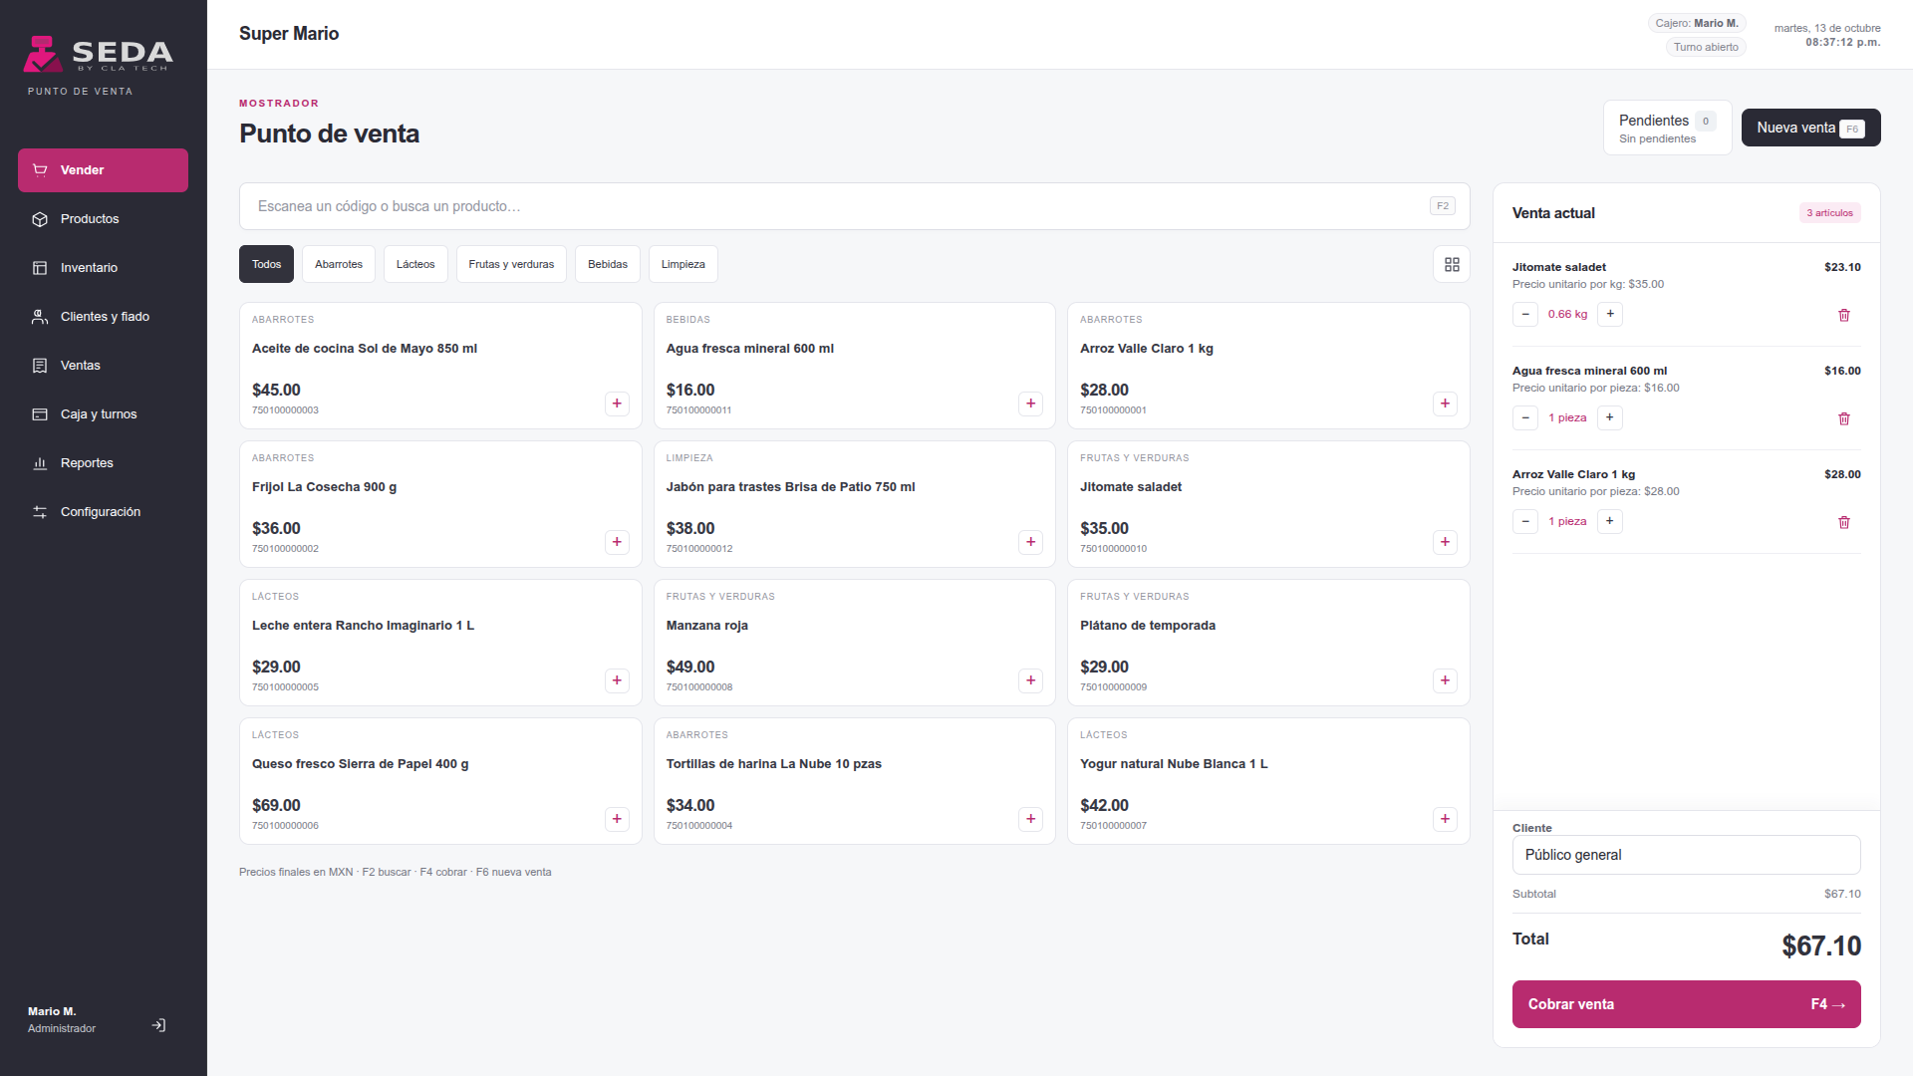Open the Cliente Público general selector
The height and width of the screenshot is (1076, 1913).
point(1686,855)
